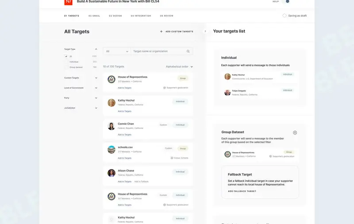Click Add to Targets under Alison Chase
354x224 pixels.
[x=124, y=182]
